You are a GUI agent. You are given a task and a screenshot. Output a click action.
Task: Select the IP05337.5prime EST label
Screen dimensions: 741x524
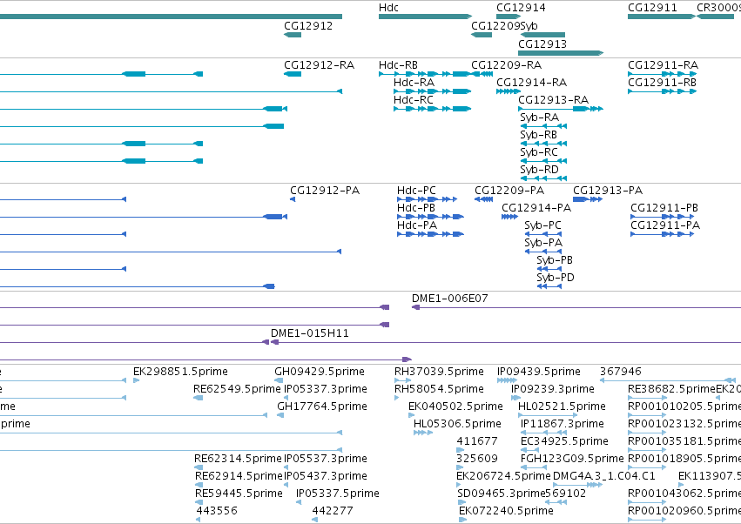[338, 494]
